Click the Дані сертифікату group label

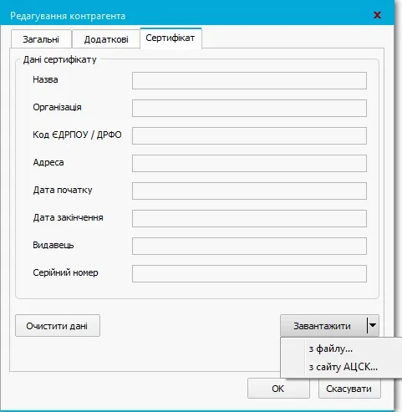(60, 59)
